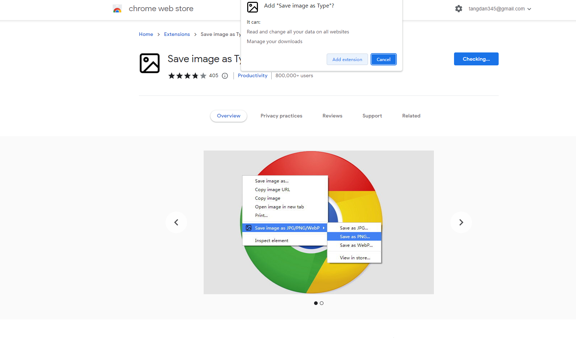Open the Productivity category link
This screenshot has height=338, width=576.
253,76
